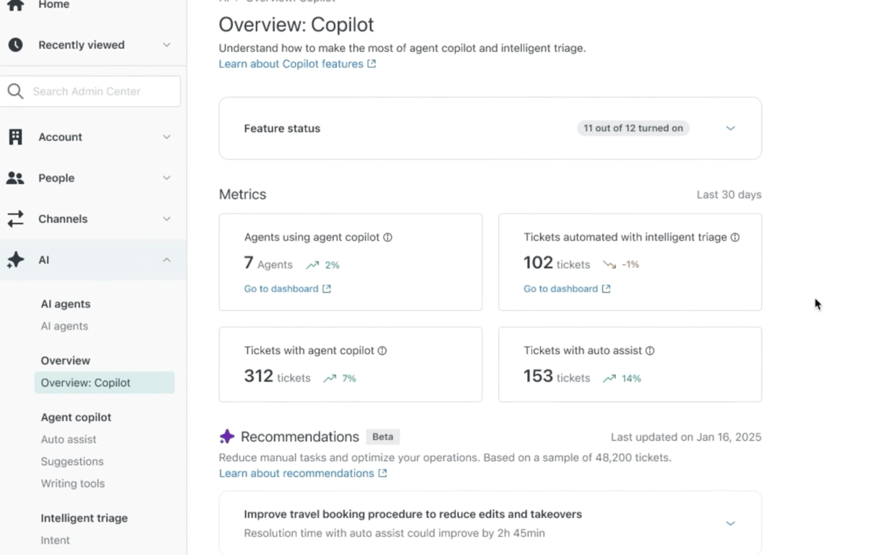This screenshot has width=869, height=555.
Task: Click the trend arrow next to 14%
Action: click(x=609, y=378)
